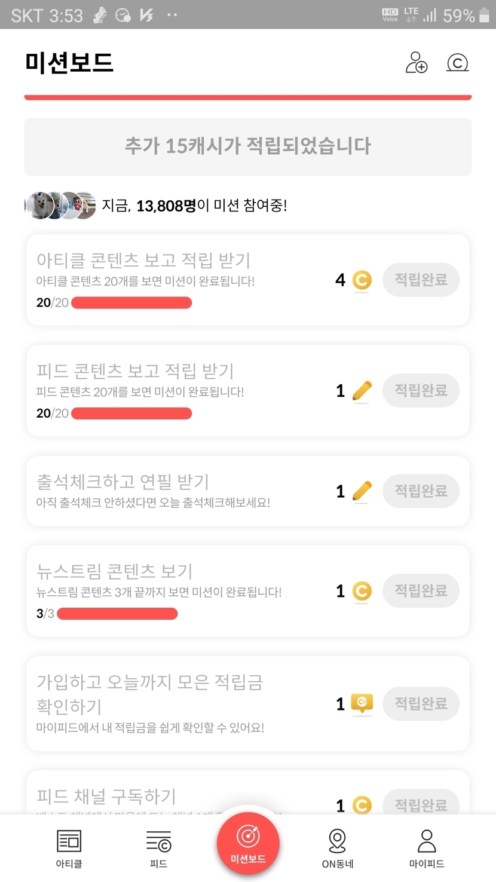Open the 아티클 tab in bottom navigation
This screenshot has width=496, height=882.
(x=69, y=849)
